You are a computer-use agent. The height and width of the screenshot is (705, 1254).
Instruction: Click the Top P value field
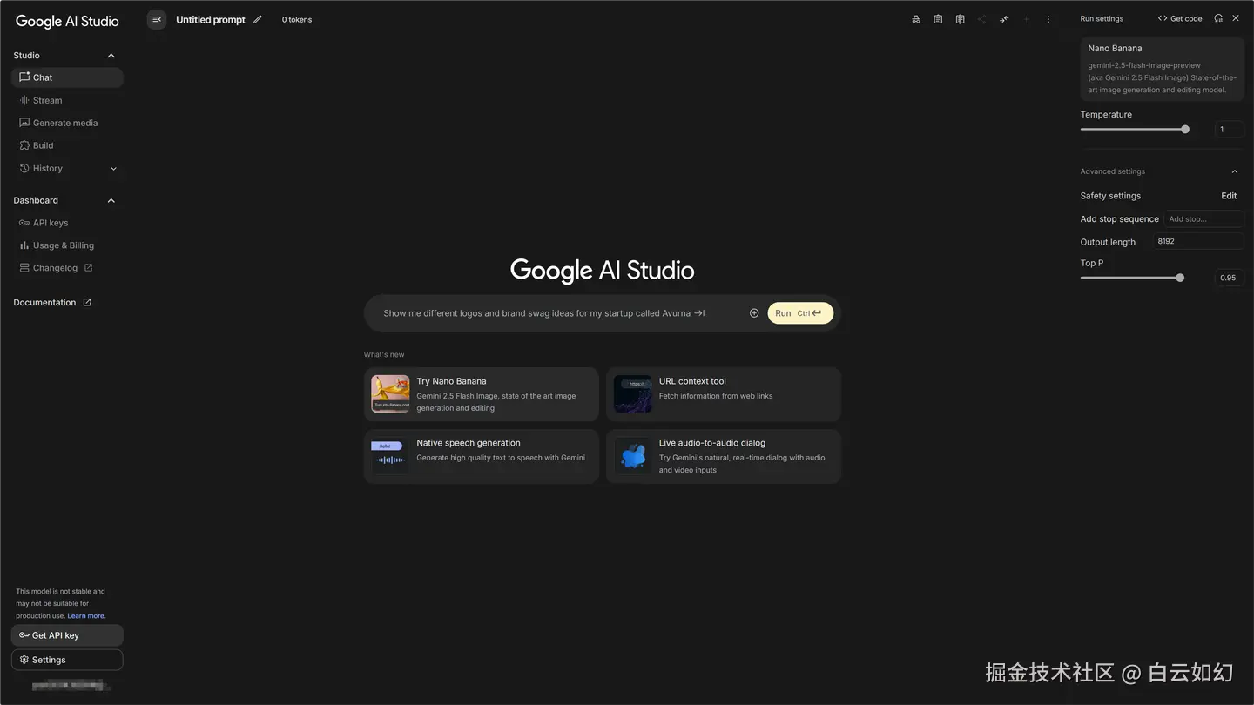point(1230,279)
